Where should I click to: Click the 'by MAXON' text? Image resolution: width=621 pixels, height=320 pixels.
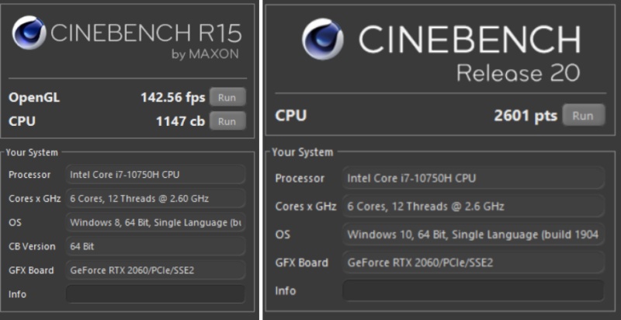205,54
